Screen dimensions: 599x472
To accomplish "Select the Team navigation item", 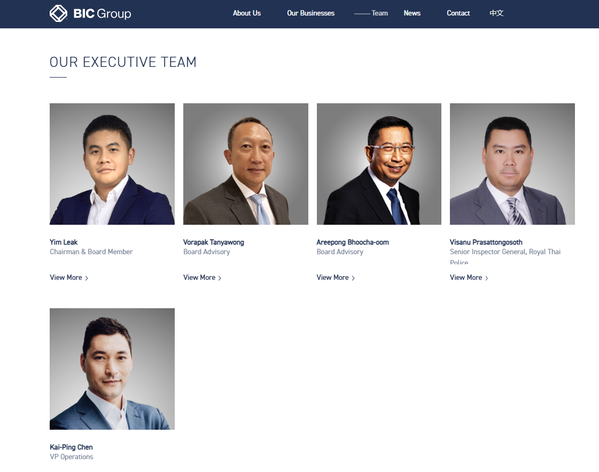I will pos(379,13).
